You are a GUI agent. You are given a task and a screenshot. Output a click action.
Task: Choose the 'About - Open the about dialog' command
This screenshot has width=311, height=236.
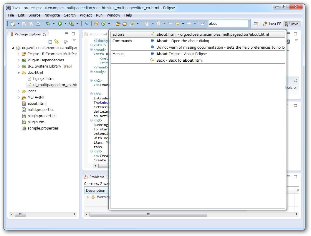(183, 41)
